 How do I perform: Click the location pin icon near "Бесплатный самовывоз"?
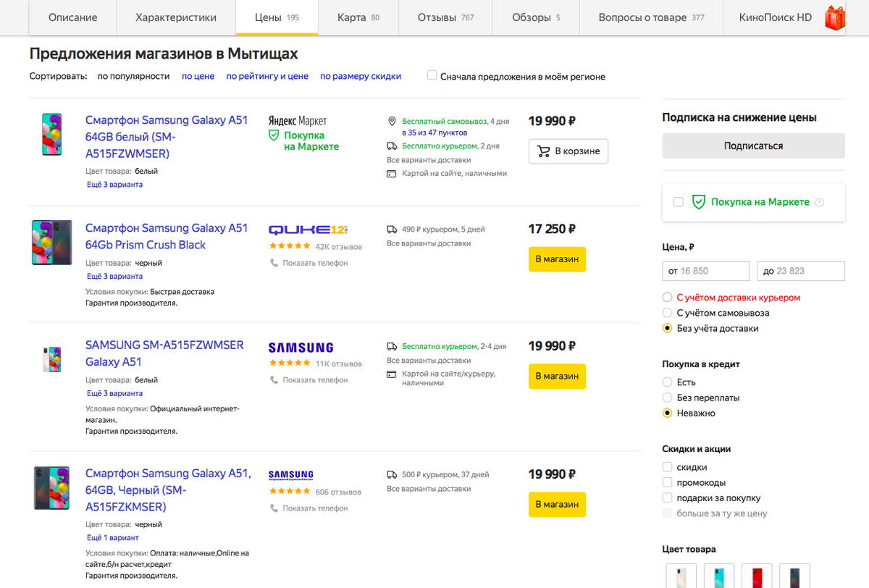tap(392, 121)
